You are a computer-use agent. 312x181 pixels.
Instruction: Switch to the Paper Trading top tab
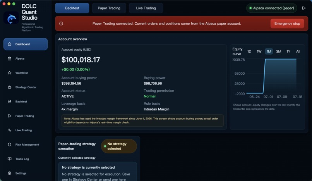click(x=109, y=8)
